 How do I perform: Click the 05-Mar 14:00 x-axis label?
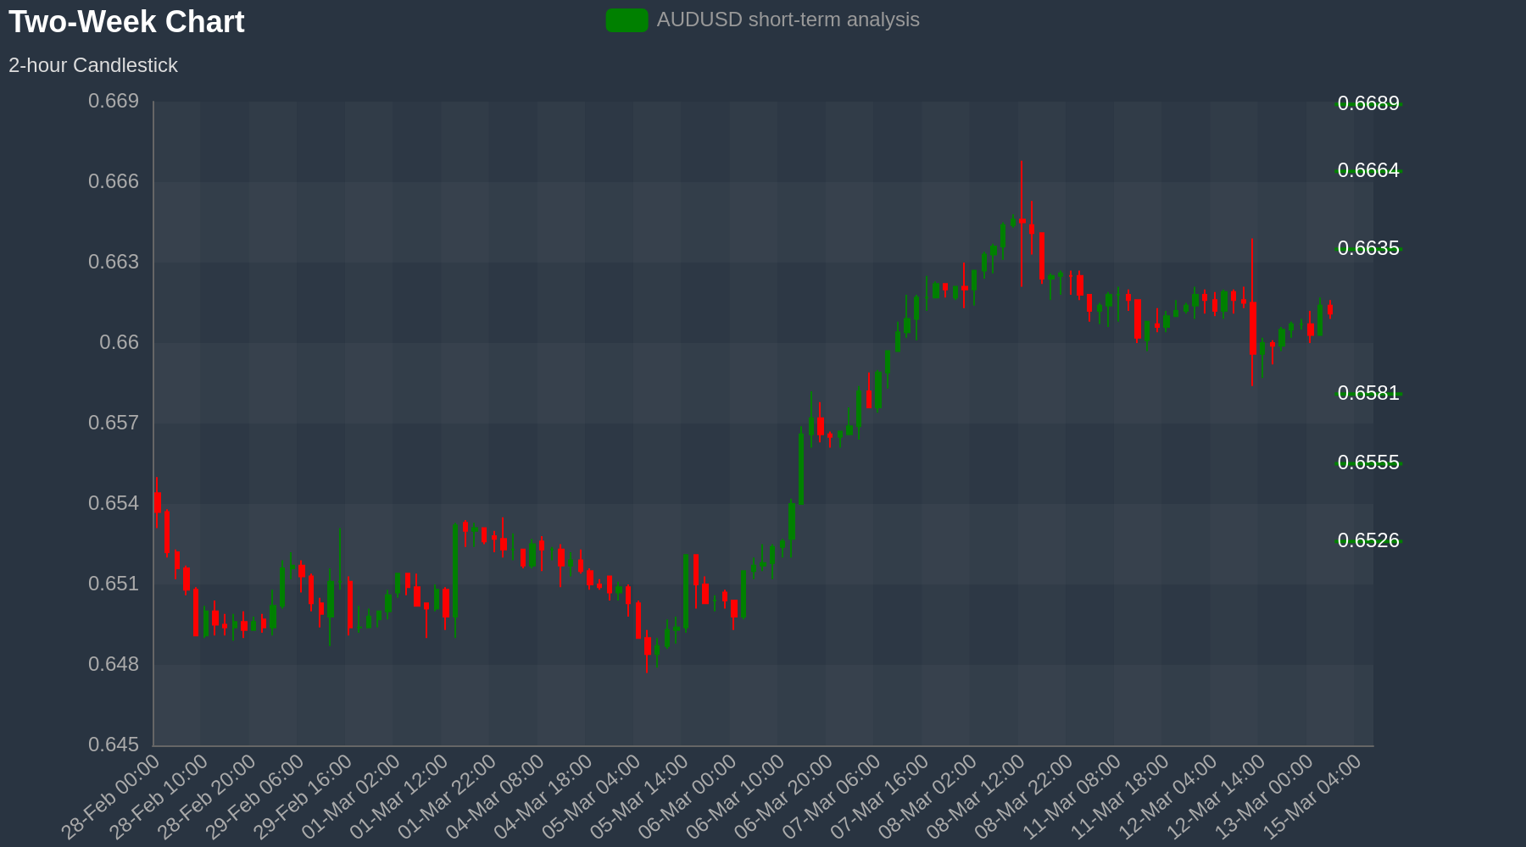click(639, 798)
